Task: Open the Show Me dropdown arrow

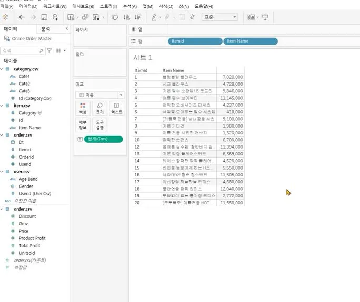Action: click(257, 17)
